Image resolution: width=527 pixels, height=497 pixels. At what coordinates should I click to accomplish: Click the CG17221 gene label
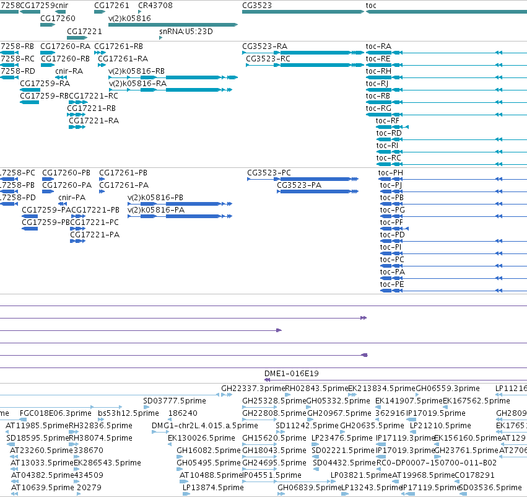click(84, 31)
